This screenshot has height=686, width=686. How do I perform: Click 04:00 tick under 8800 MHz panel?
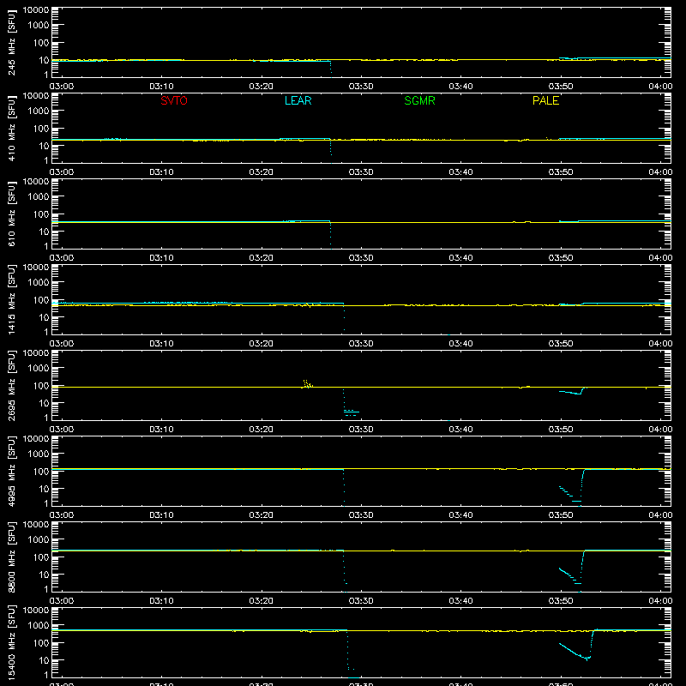coord(660,601)
